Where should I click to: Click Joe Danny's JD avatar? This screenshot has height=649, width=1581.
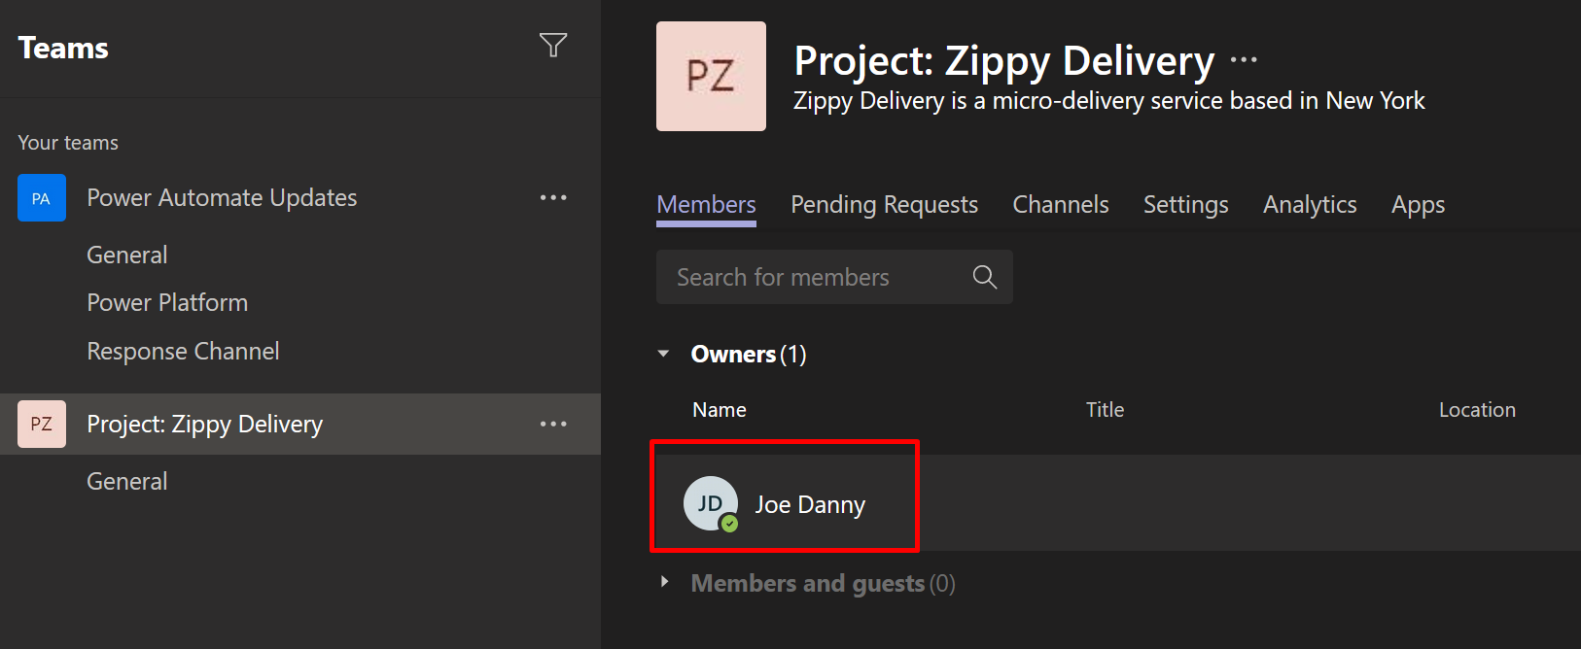710,503
